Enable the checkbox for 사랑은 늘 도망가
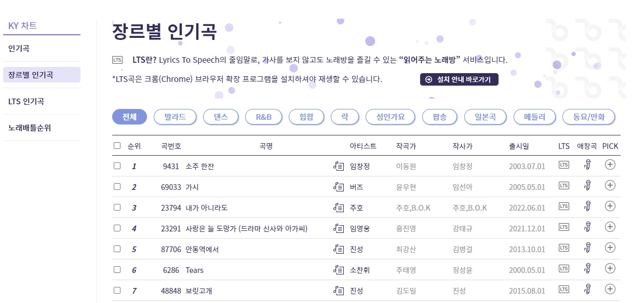The width and height of the screenshot is (632, 303). (x=117, y=227)
